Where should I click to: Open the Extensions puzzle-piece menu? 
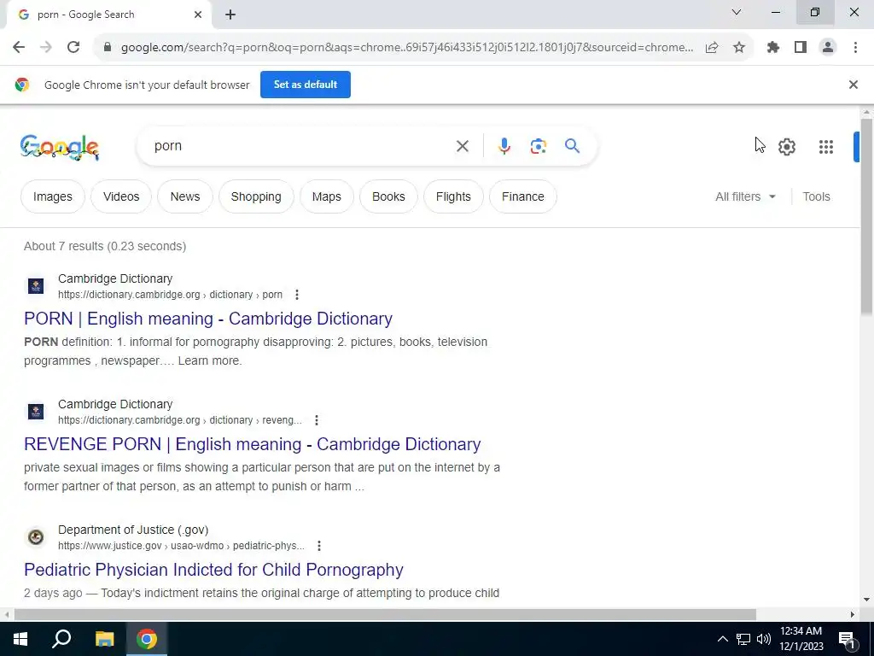[773, 48]
